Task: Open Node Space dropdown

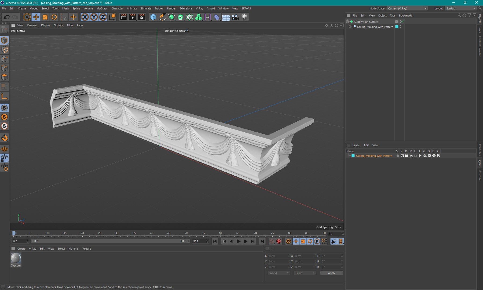Action: pyautogui.click(x=407, y=8)
